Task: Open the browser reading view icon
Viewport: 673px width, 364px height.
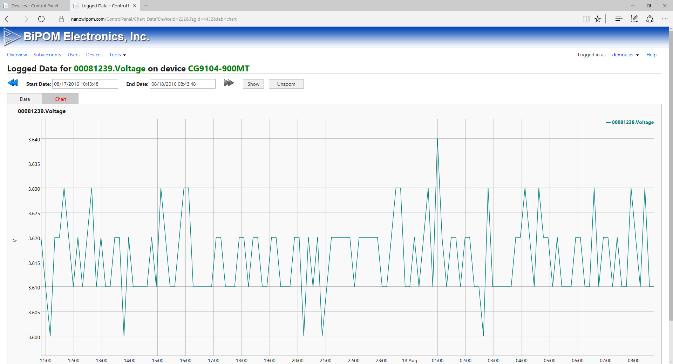Action: point(586,19)
